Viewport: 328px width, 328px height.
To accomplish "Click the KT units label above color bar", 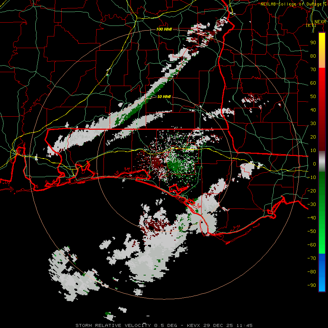I will pos(311,26).
